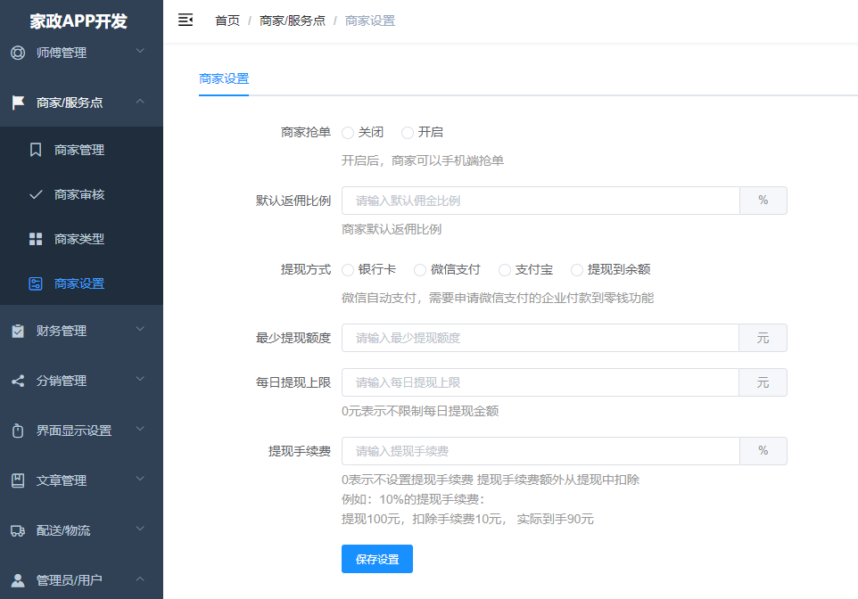Click the truck icon for 配送/物流
This screenshot has height=599, width=858.
point(18,530)
